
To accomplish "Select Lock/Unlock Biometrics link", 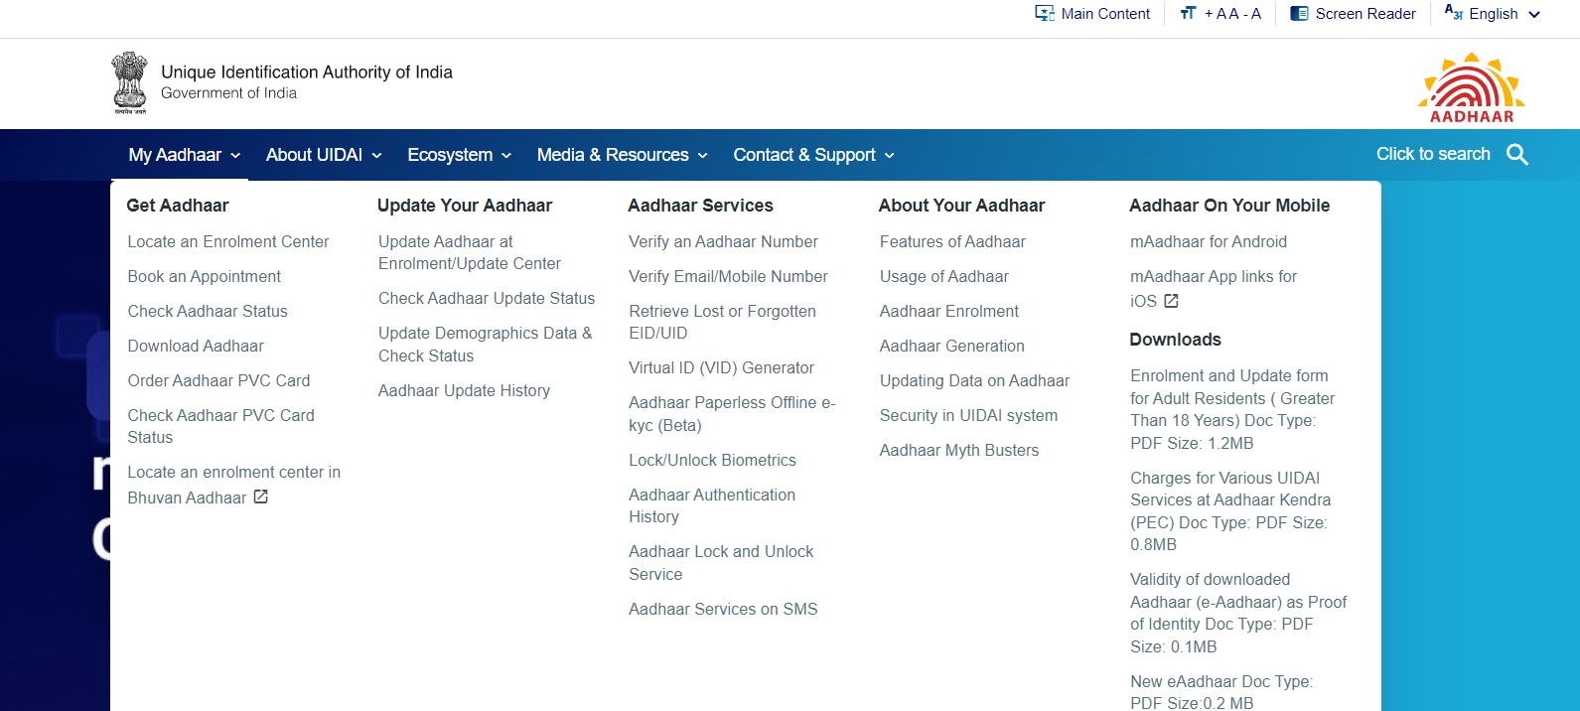I will pyautogui.click(x=712, y=460).
